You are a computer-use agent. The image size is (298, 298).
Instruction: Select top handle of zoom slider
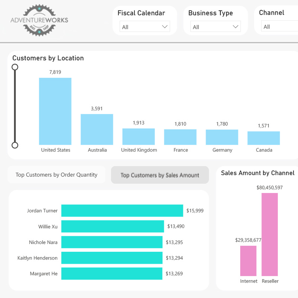pos(15,67)
